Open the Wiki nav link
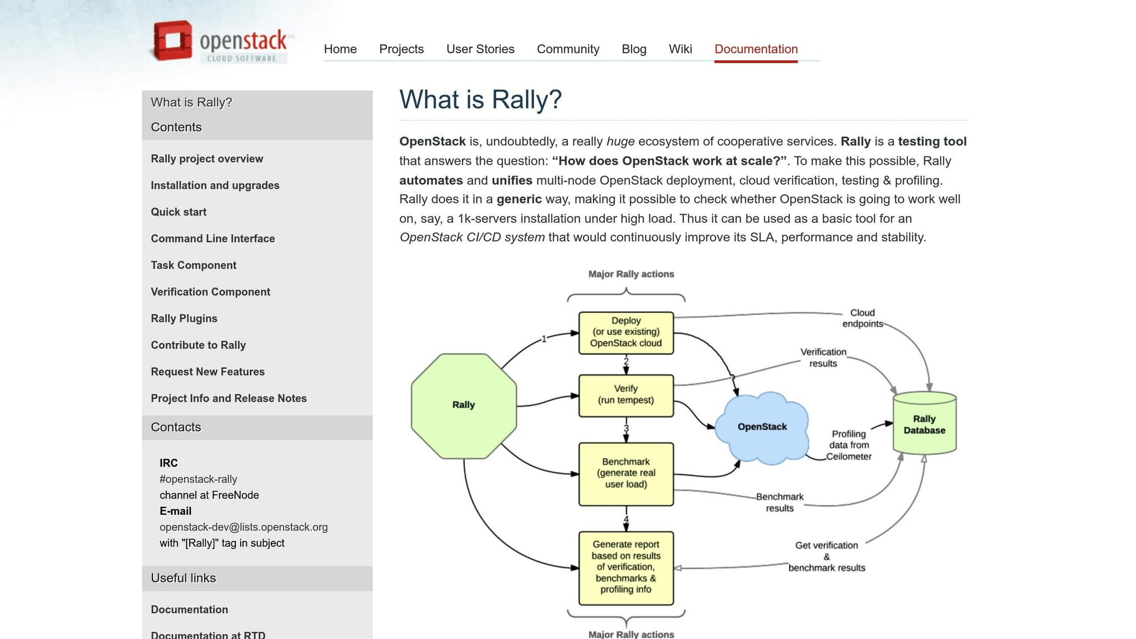1136x639 pixels. [680, 49]
